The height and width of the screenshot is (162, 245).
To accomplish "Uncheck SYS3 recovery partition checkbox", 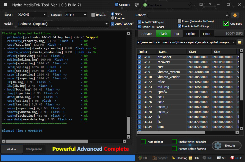I will [139, 62].
